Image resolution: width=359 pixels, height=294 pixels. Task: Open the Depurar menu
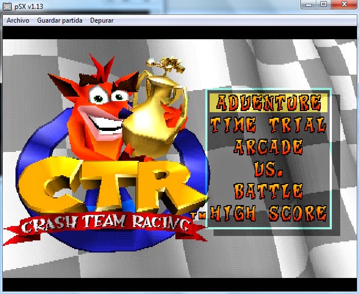(x=102, y=20)
